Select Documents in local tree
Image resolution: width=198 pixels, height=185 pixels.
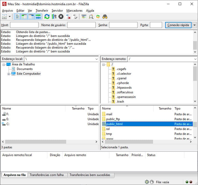[25, 69]
